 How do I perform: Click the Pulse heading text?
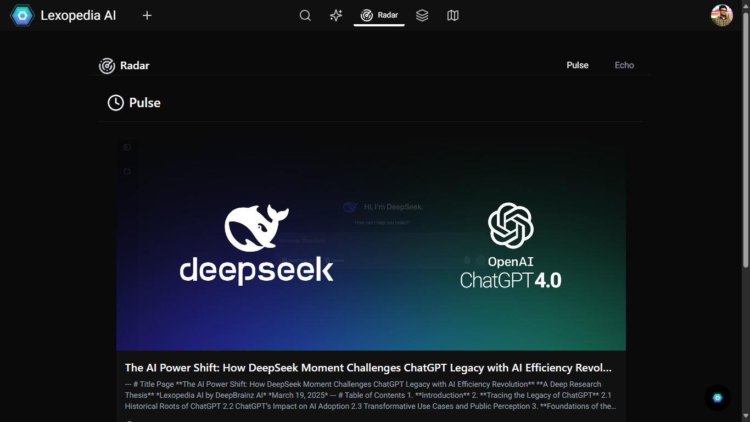click(145, 103)
